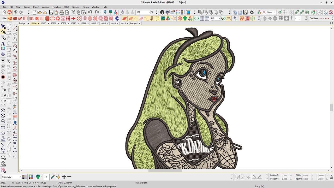
Task: Click the "Jump (M)" status text
Action: (x=259, y=186)
